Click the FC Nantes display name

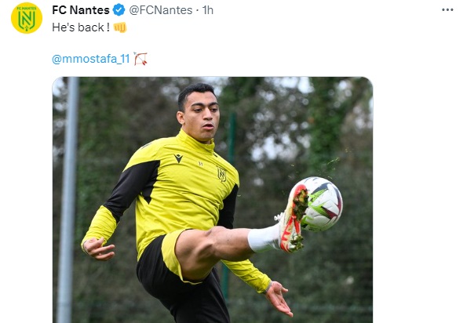(x=81, y=10)
